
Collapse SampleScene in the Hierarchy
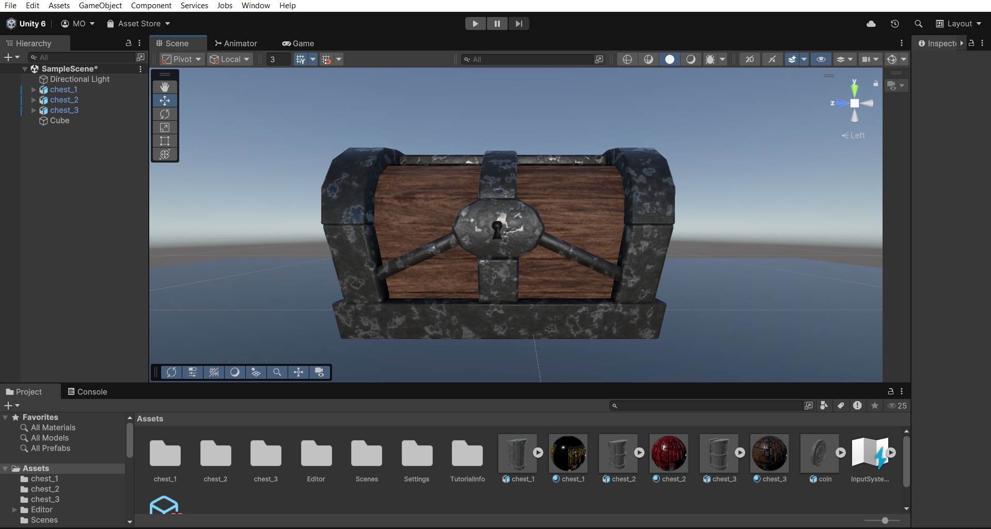point(24,69)
